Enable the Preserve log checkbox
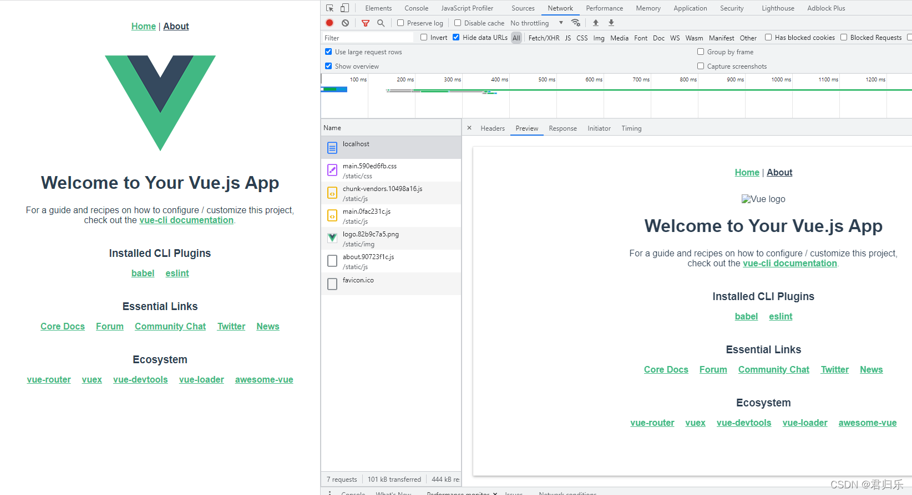The width and height of the screenshot is (912, 495). [x=401, y=23]
